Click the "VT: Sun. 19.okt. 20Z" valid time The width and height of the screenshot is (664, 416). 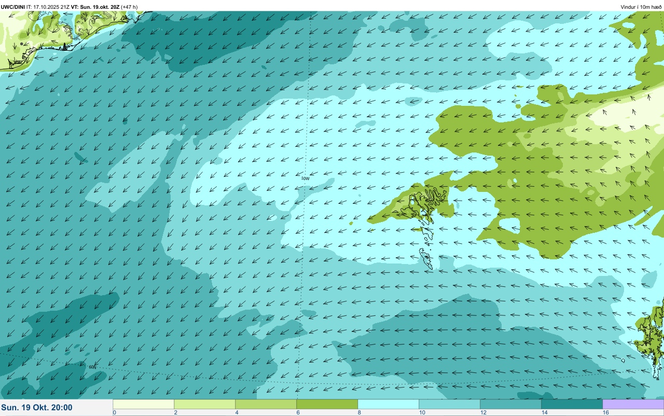(x=95, y=7)
